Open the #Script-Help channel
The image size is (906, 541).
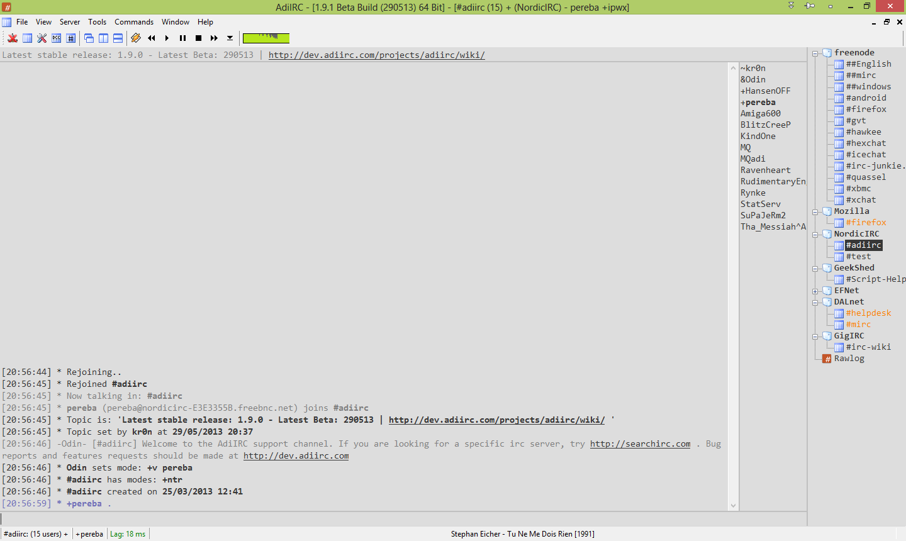click(x=876, y=279)
